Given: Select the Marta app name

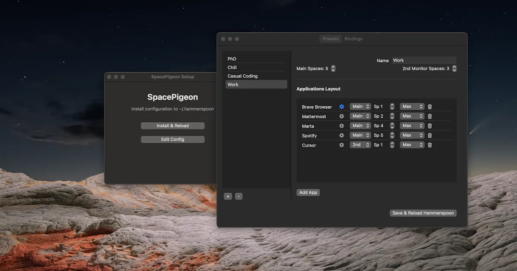Looking at the screenshot, I should click(308, 126).
